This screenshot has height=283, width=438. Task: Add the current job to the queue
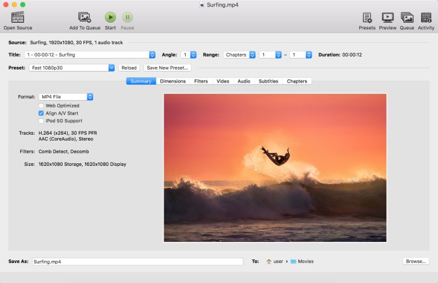(x=85, y=21)
